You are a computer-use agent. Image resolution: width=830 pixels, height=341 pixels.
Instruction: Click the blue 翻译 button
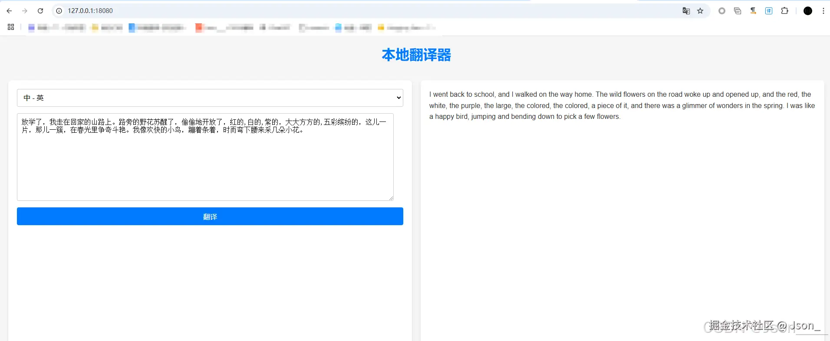pyautogui.click(x=210, y=216)
